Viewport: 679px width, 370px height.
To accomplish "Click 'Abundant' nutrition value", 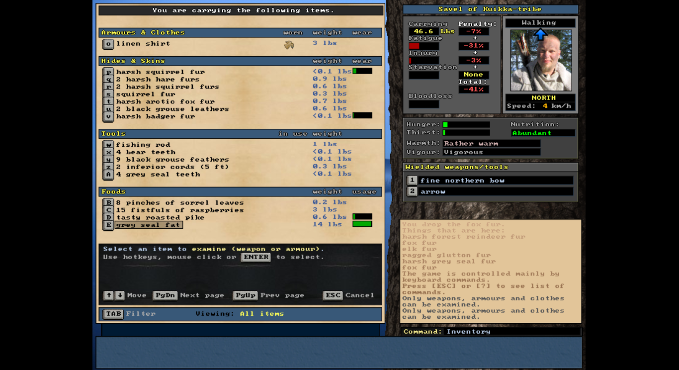I will pos(543,133).
